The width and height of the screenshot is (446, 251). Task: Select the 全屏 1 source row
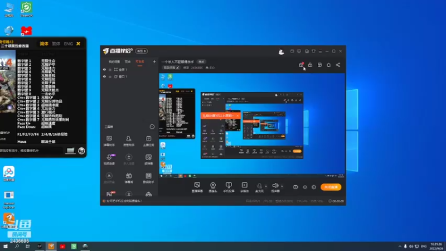(x=129, y=70)
